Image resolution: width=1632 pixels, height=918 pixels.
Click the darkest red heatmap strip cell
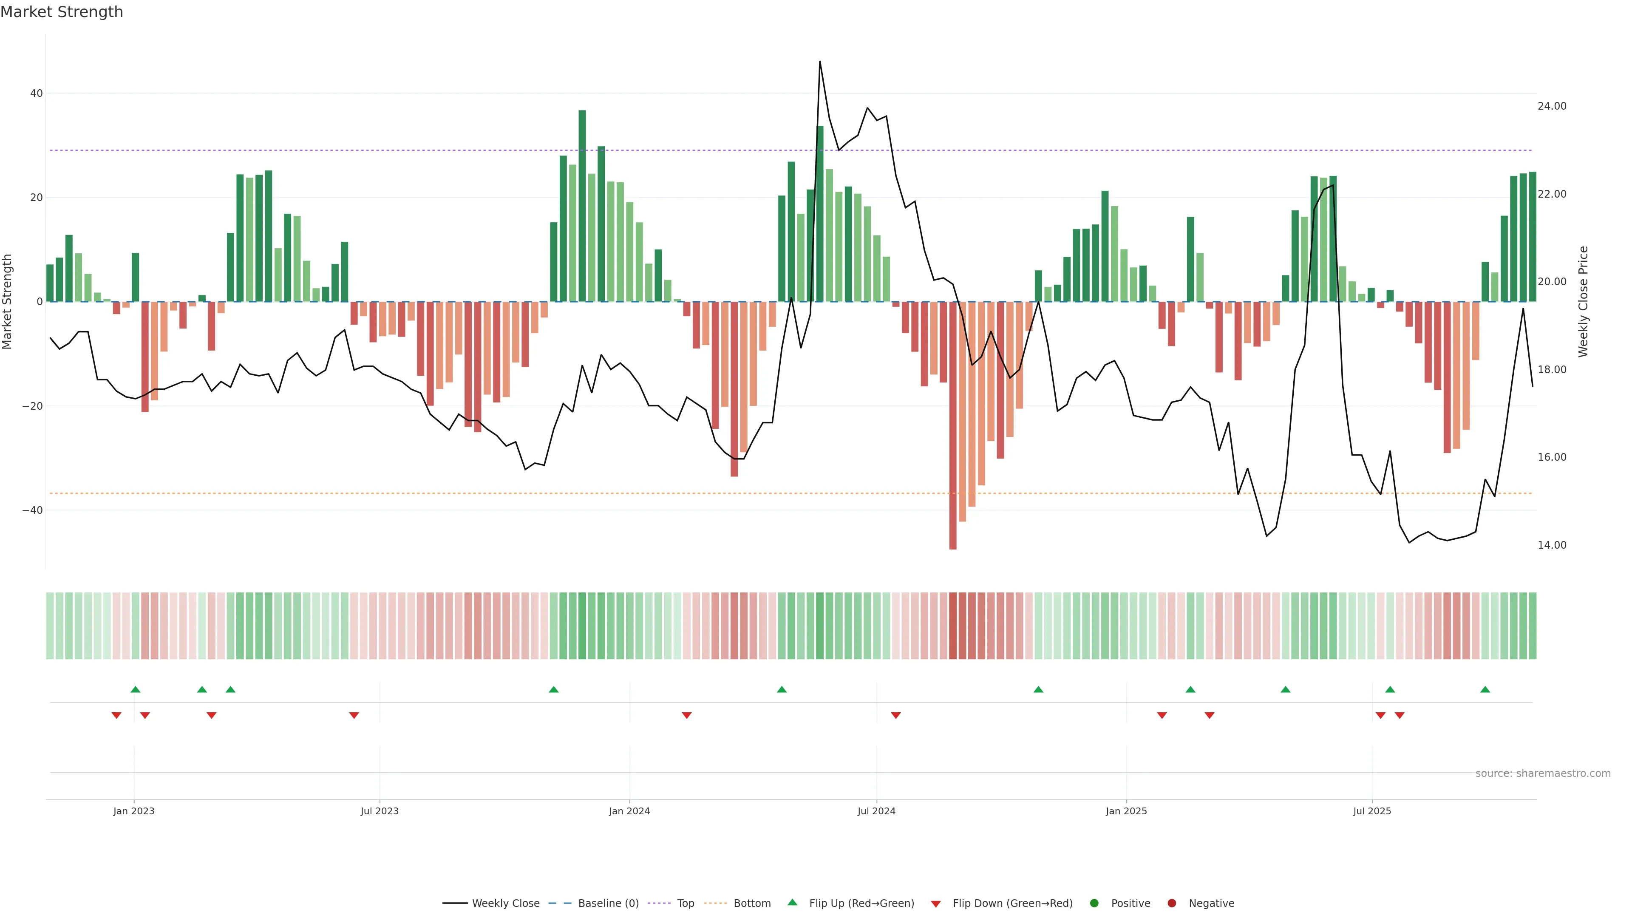coord(953,626)
